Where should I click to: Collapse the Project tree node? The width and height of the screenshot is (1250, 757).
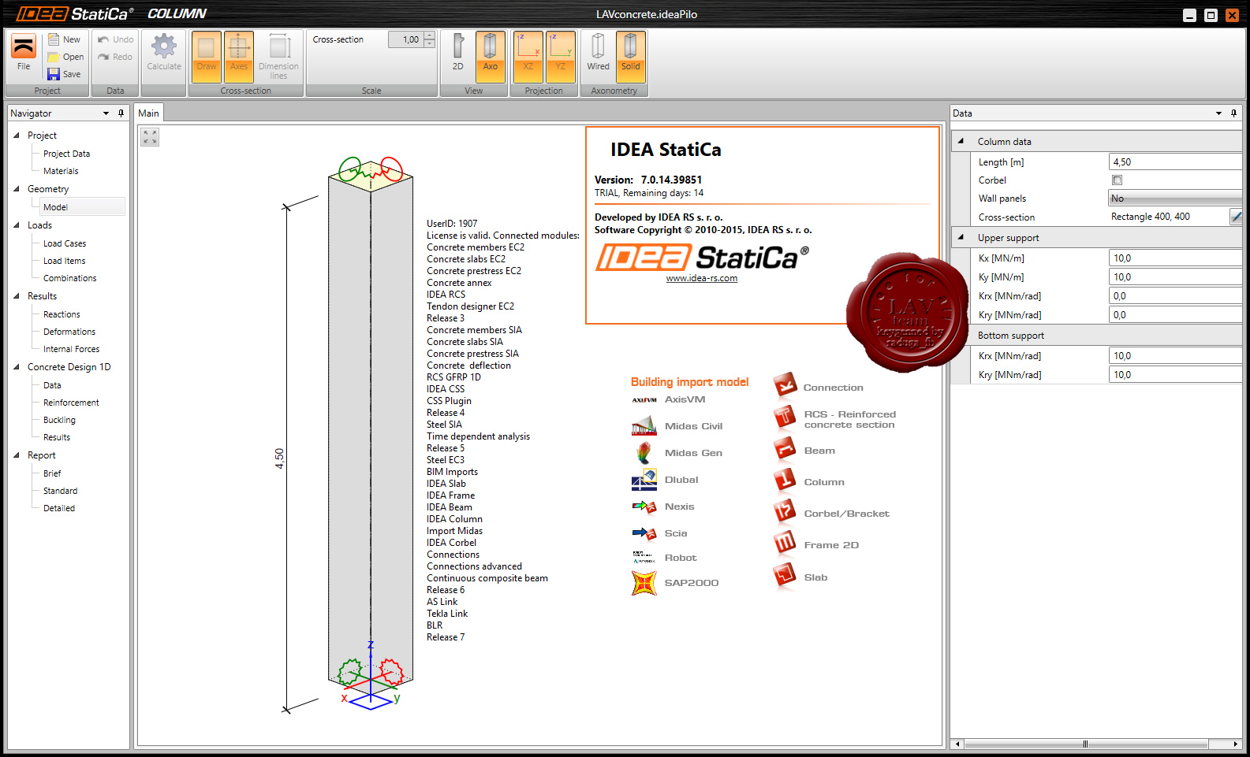tap(17, 135)
